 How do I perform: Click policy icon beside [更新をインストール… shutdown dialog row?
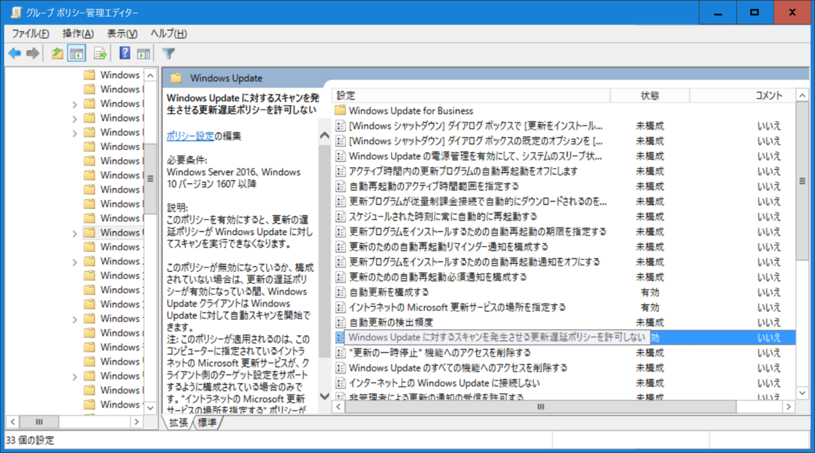pos(340,126)
